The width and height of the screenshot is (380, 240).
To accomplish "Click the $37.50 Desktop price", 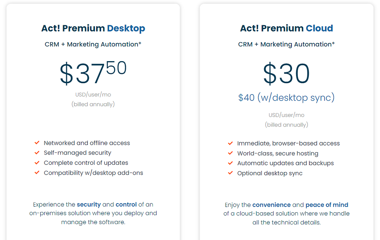I will click(x=93, y=73).
